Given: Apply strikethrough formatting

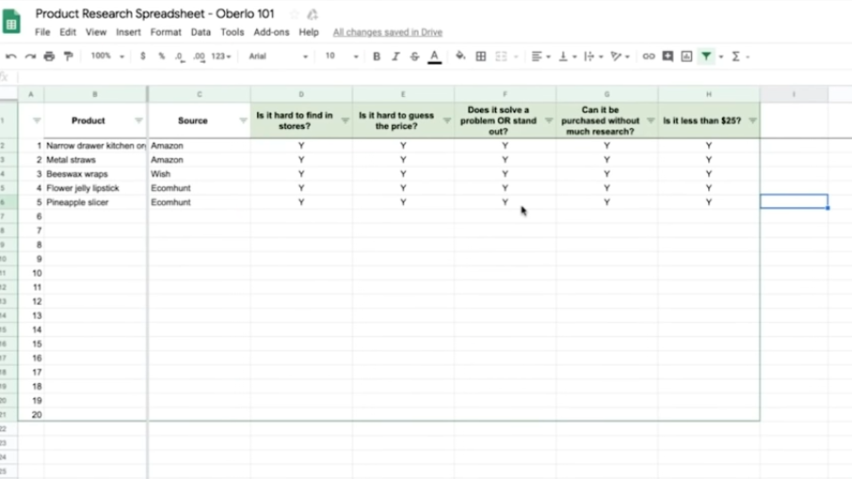Looking at the screenshot, I should [414, 56].
